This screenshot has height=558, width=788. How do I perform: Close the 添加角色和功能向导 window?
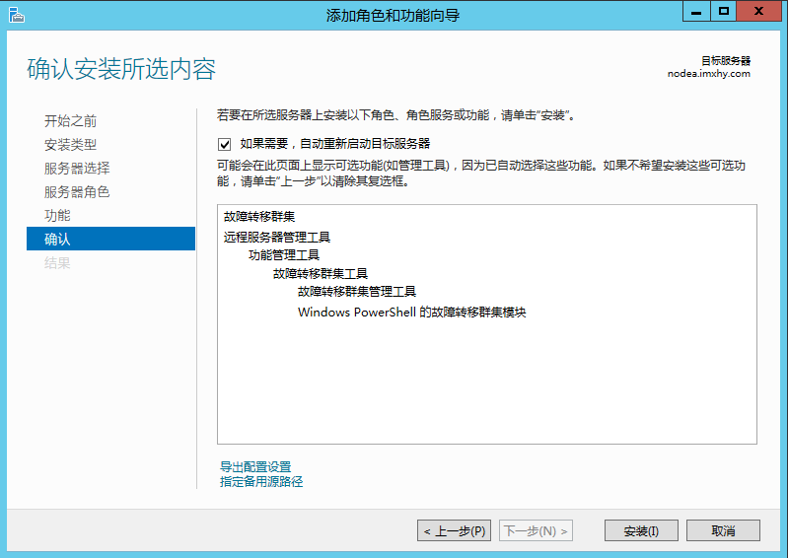(758, 12)
